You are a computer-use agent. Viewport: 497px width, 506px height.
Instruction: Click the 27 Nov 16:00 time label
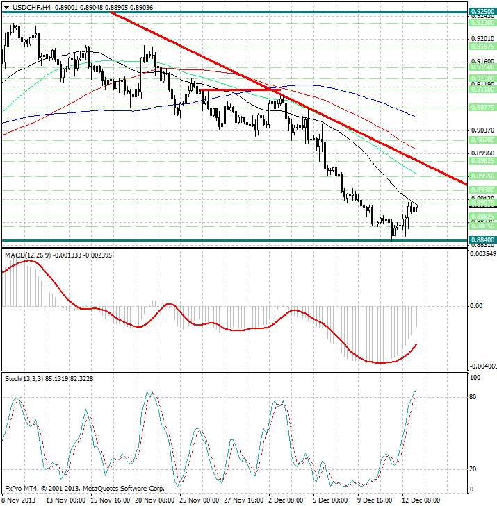pyautogui.click(x=244, y=500)
